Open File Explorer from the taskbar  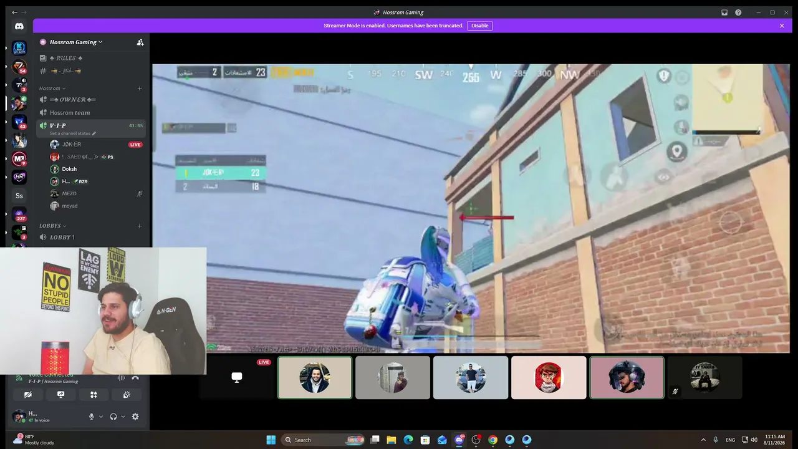pyautogui.click(x=392, y=440)
